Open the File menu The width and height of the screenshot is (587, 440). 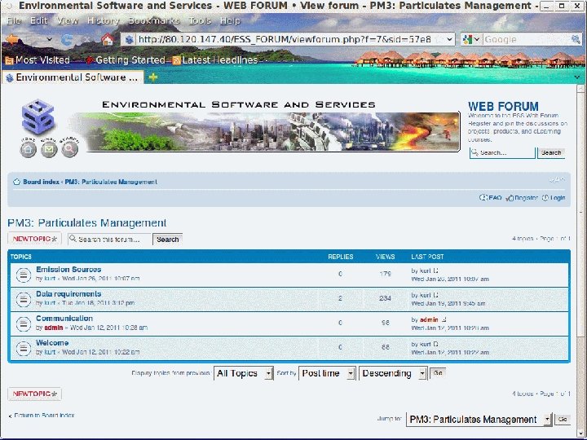pos(14,20)
